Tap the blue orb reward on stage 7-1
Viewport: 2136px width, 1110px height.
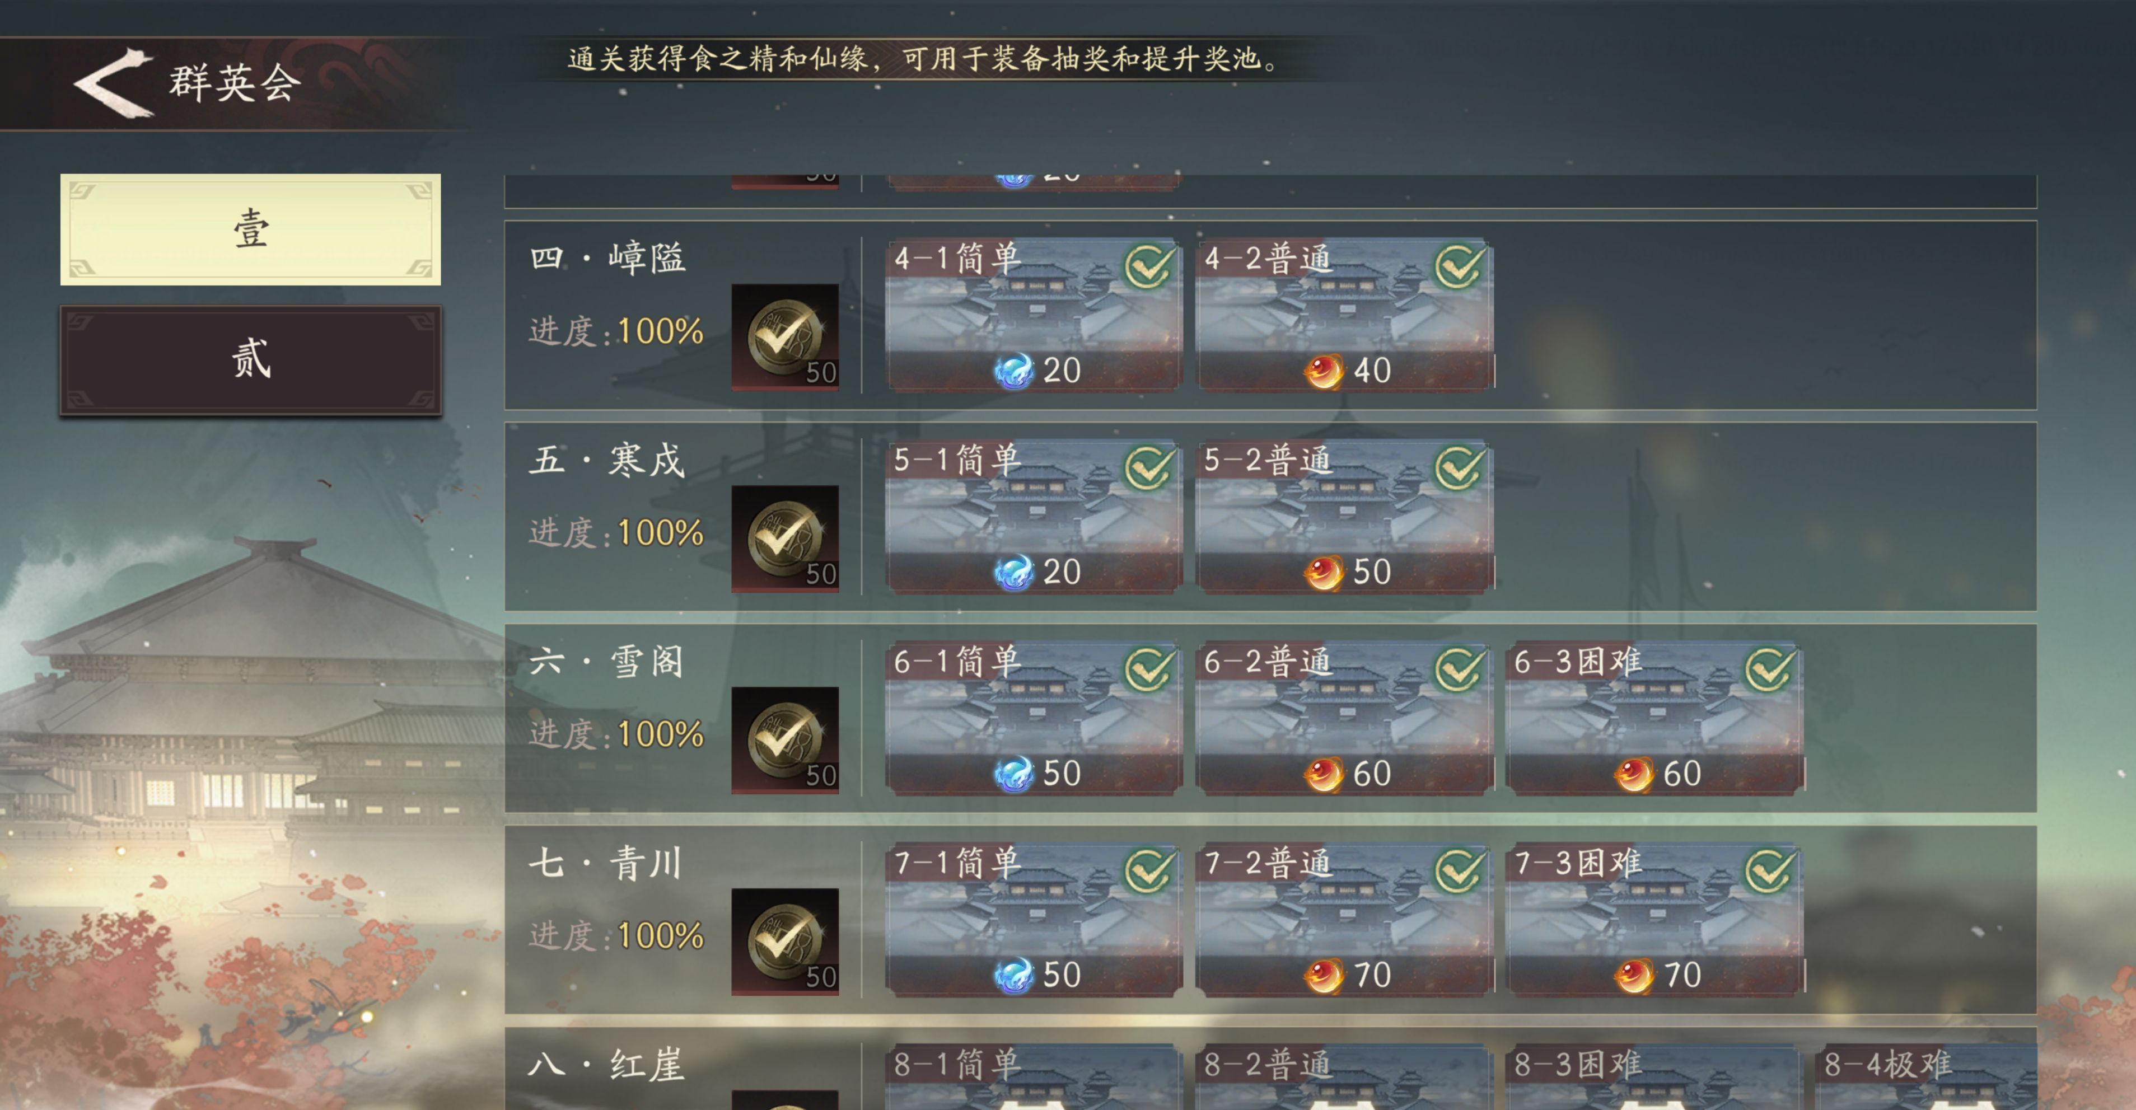tap(1014, 975)
